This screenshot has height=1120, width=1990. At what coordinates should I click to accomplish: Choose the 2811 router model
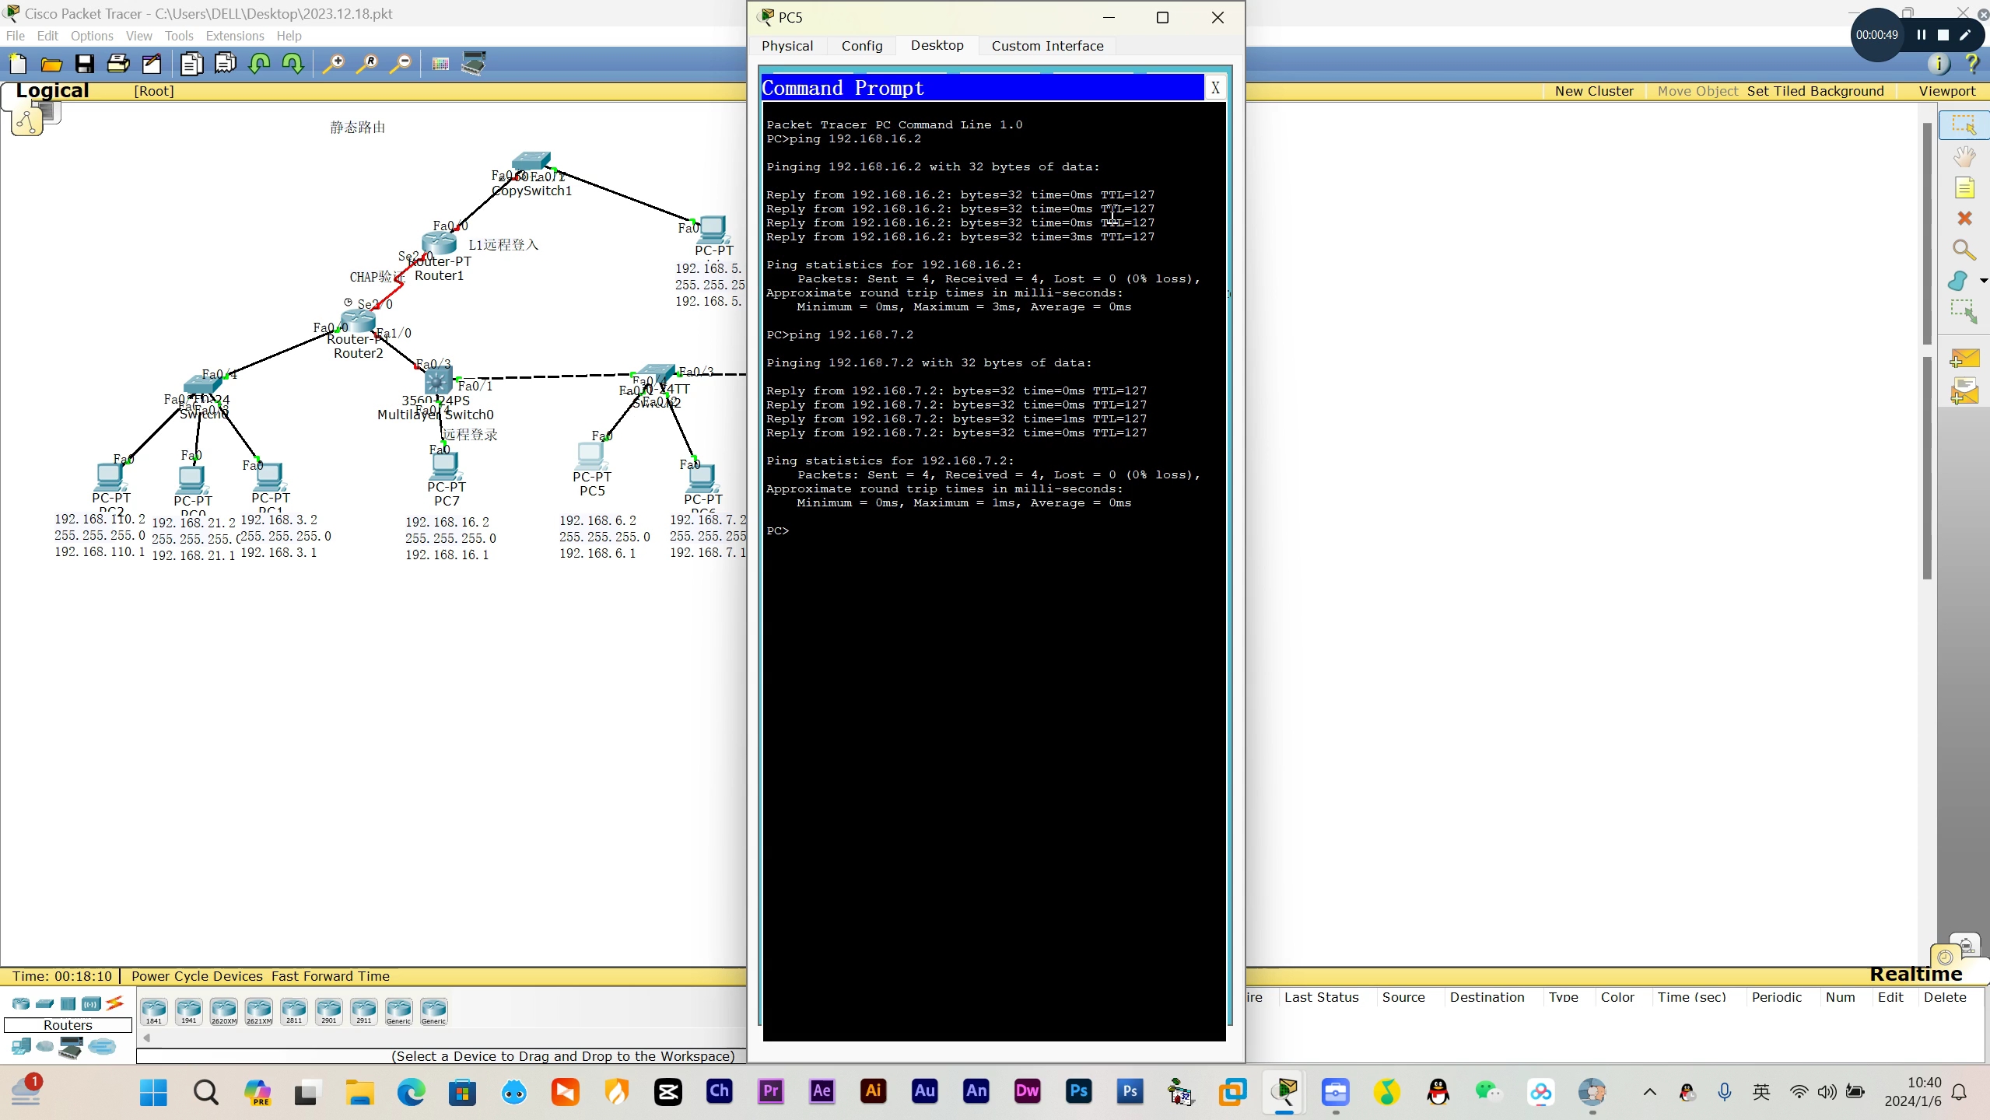(294, 1011)
